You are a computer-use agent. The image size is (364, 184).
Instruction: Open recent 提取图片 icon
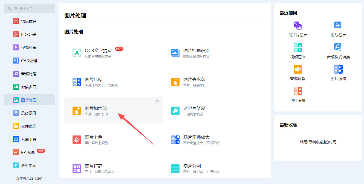point(338,26)
